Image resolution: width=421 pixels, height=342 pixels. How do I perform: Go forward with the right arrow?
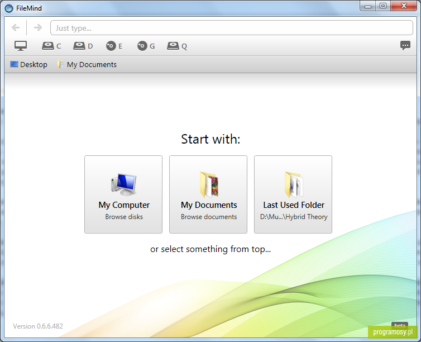[38, 28]
